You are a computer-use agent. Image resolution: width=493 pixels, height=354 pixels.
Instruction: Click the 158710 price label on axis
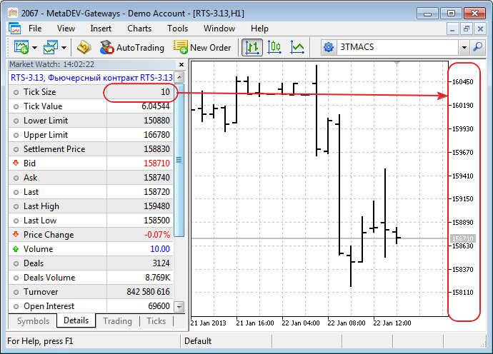463,238
